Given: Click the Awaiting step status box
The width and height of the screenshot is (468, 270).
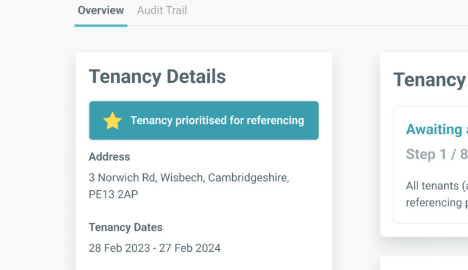Looking at the screenshot, I should click(431, 165).
